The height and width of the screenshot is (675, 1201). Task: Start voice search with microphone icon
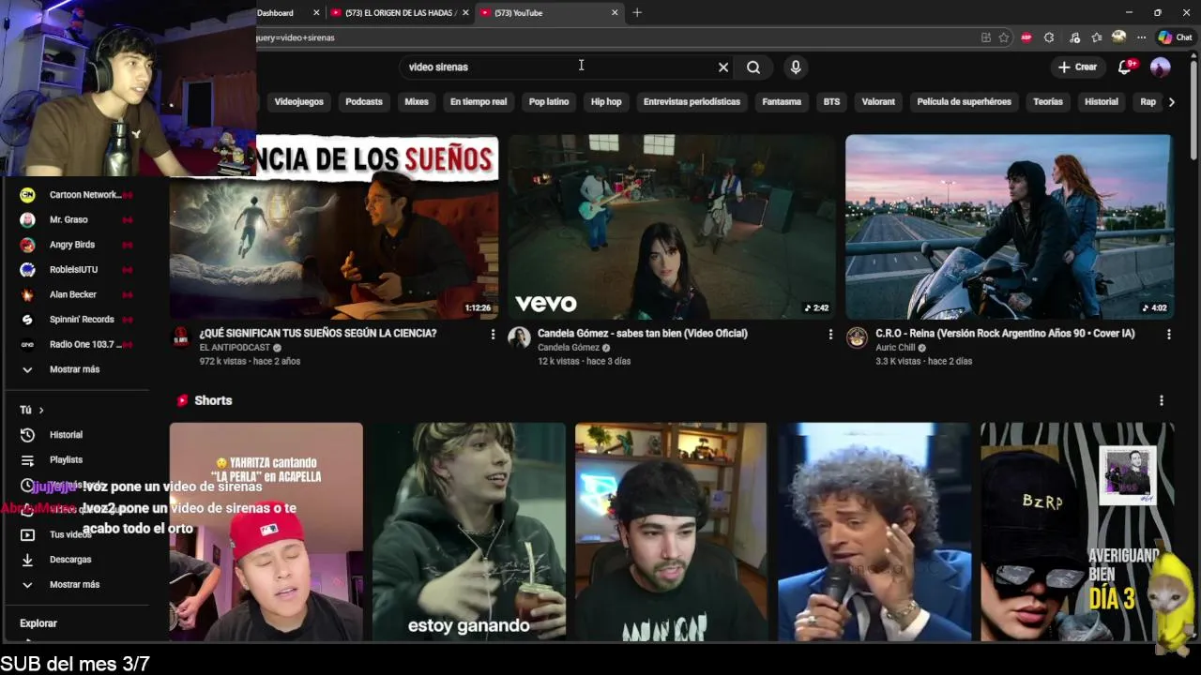pos(796,67)
